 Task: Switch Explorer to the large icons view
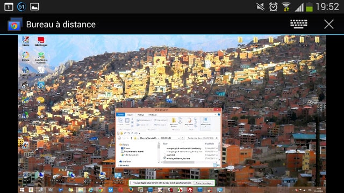[x=219, y=166]
